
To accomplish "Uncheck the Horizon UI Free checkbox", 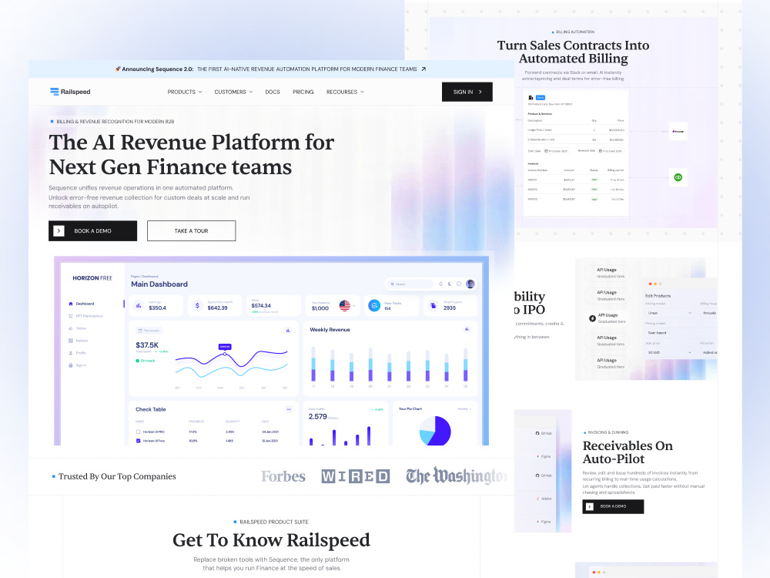I will pos(139,441).
